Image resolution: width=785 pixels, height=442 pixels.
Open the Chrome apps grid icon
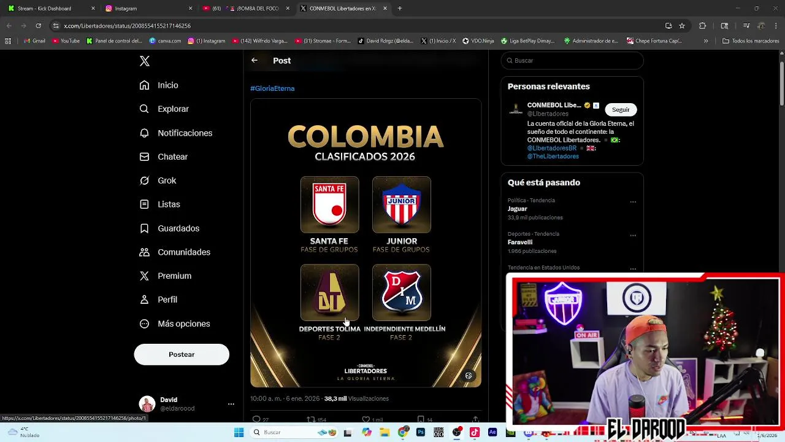8,41
